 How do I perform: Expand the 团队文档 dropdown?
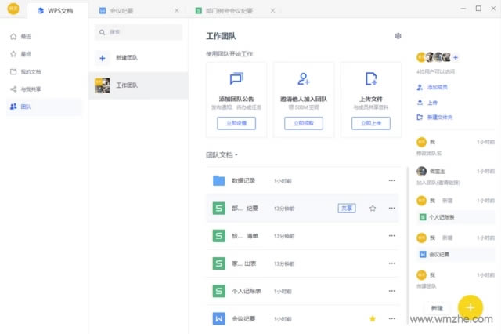pos(222,154)
